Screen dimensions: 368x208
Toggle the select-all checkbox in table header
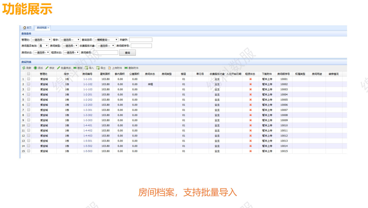point(29,74)
